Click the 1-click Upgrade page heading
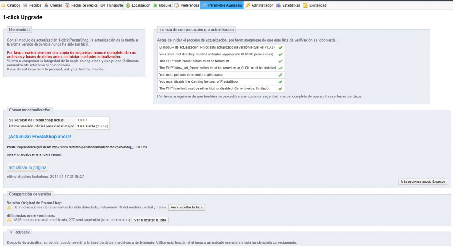This screenshot has width=453, height=246. [23, 17]
